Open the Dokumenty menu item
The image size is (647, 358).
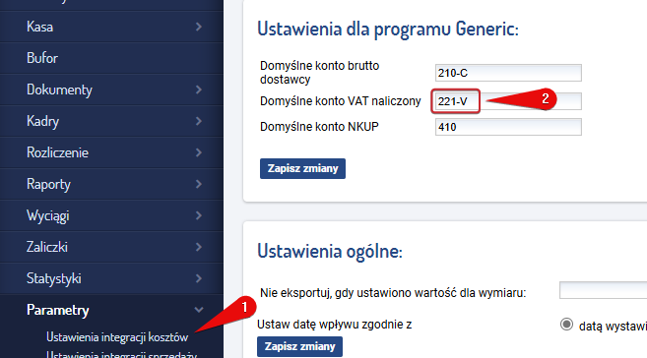111,89
